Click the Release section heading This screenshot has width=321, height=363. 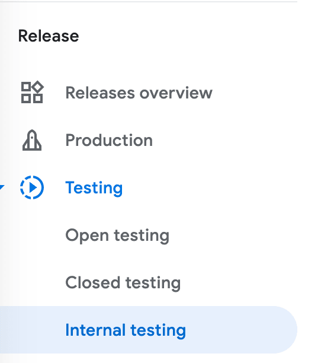(49, 36)
